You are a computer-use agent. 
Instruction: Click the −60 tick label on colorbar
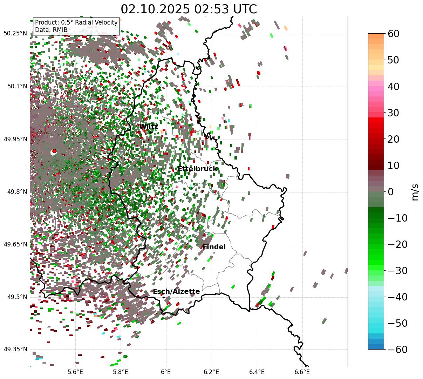coord(398,349)
